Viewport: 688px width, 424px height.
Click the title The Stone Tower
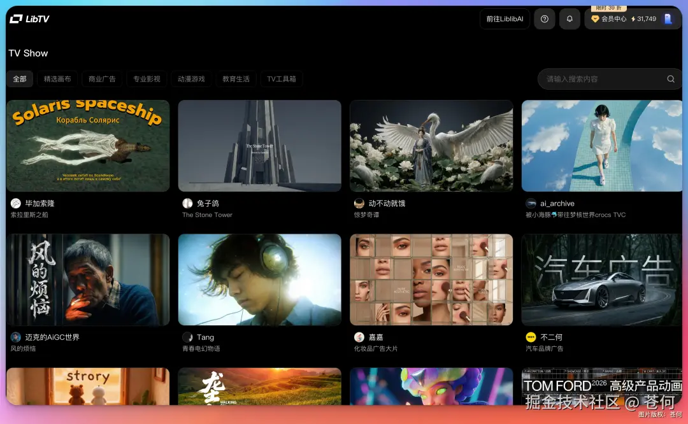pyautogui.click(x=207, y=215)
